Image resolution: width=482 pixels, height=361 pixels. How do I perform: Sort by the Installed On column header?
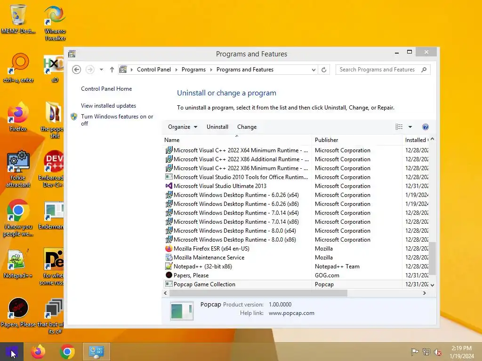click(417, 140)
